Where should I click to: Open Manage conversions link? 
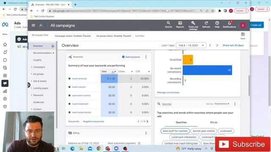(168, 92)
